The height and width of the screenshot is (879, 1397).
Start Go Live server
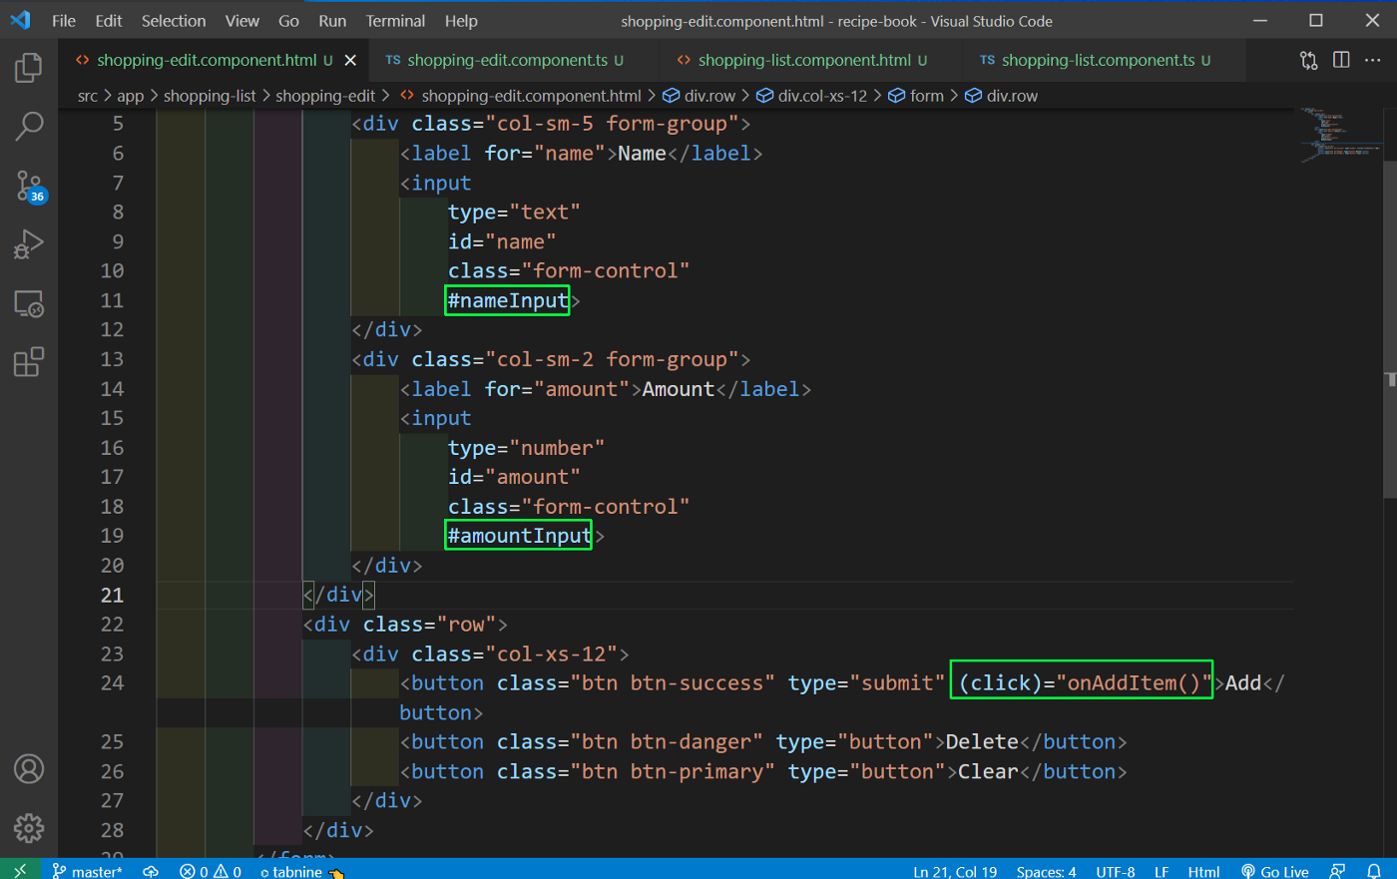click(x=1275, y=871)
